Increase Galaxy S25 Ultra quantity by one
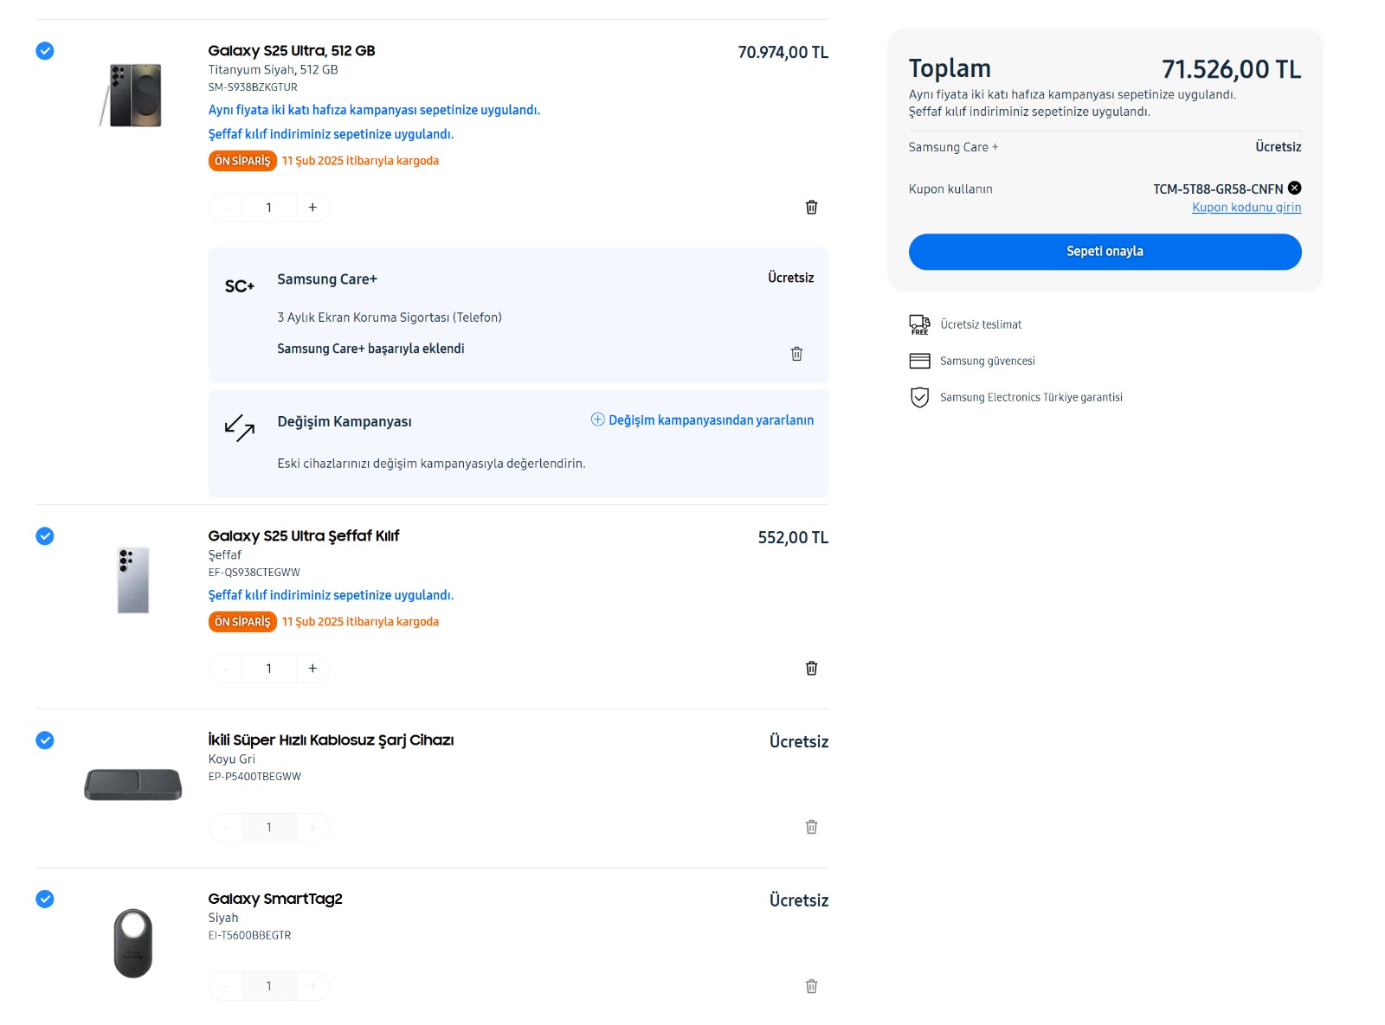The height and width of the screenshot is (1025, 1385). coord(312,208)
